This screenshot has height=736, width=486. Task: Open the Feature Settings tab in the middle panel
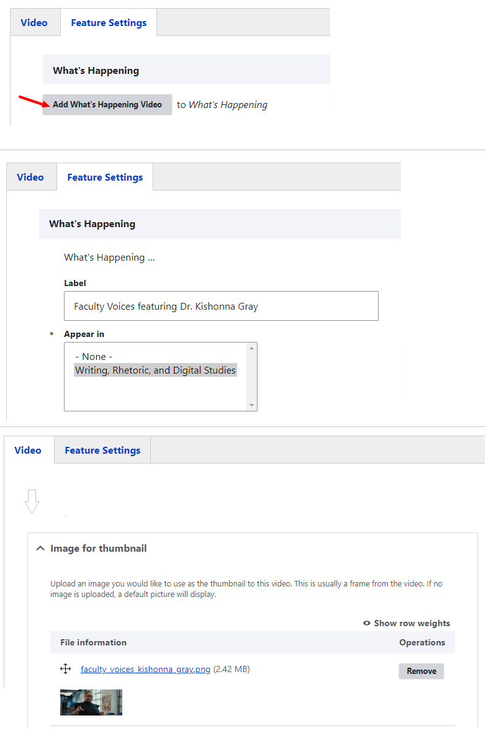click(x=105, y=177)
